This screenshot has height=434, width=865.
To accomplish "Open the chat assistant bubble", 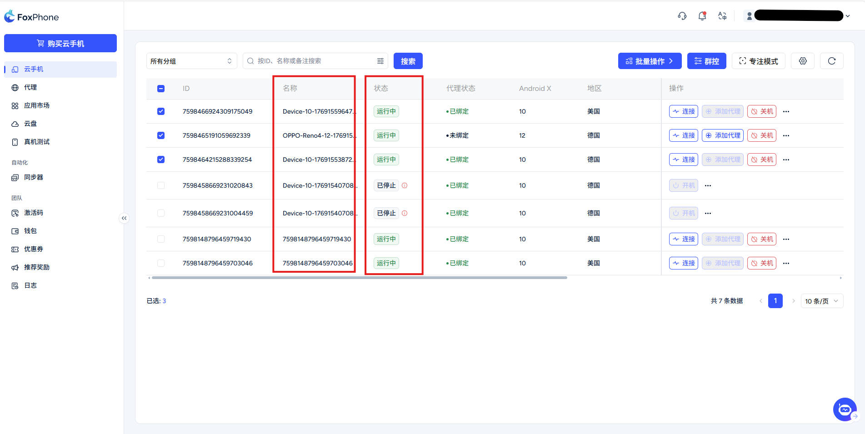I will tap(845, 409).
